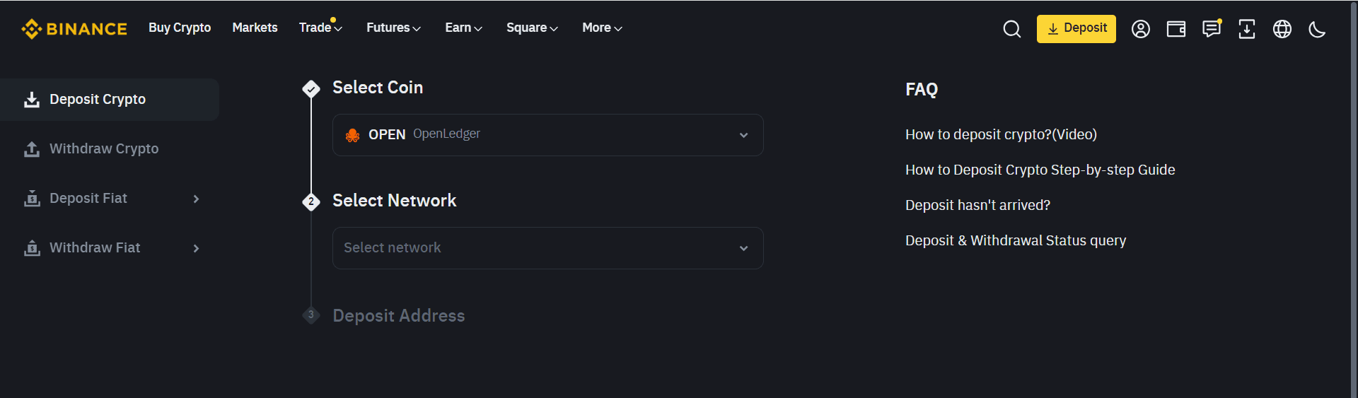The width and height of the screenshot is (1358, 398).
Task: Open the Select network dropdown
Action: 547,248
